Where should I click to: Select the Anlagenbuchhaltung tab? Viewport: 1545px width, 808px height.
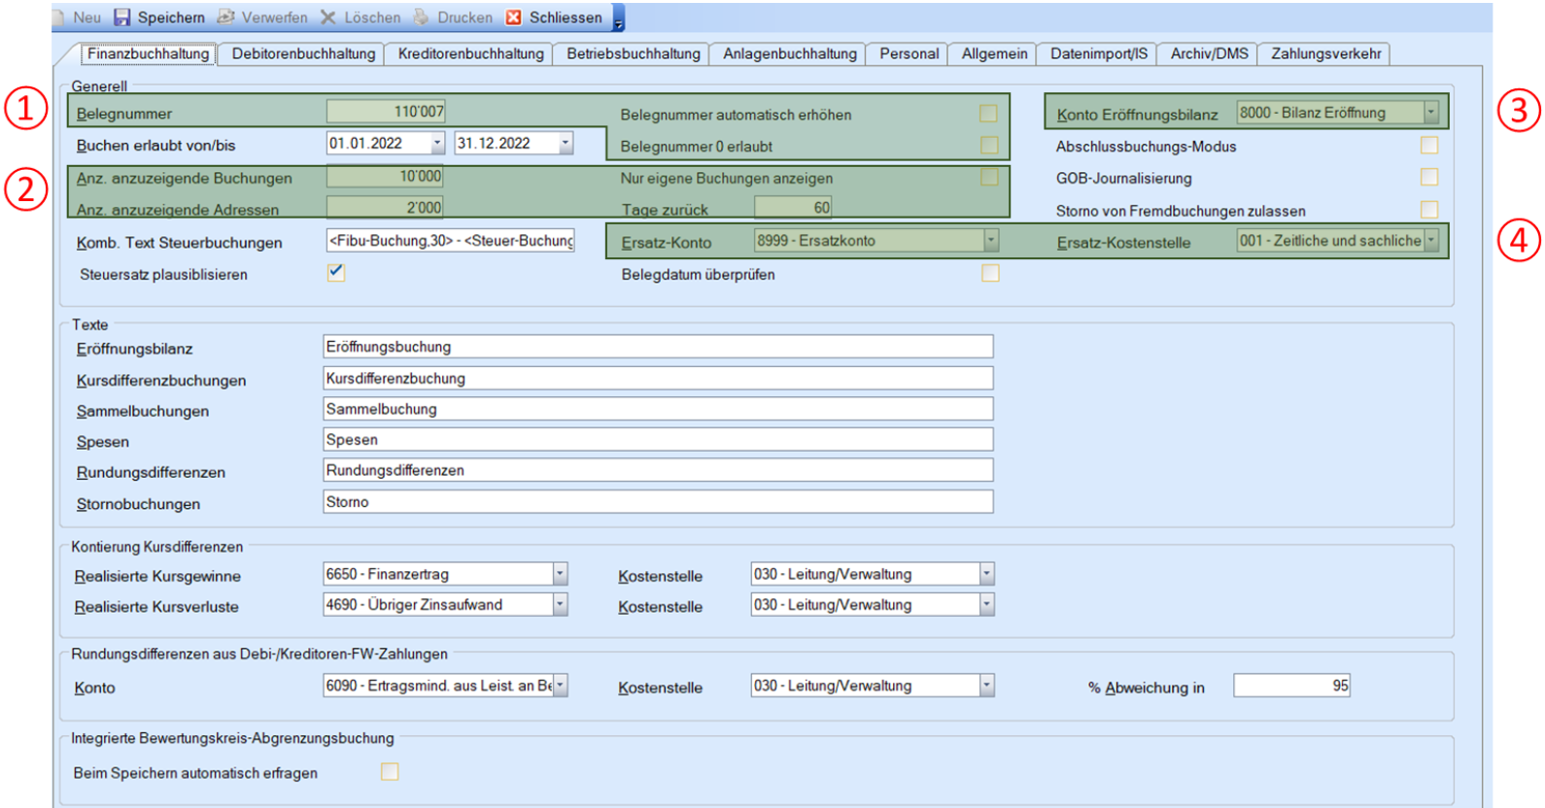[x=789, y=54]
